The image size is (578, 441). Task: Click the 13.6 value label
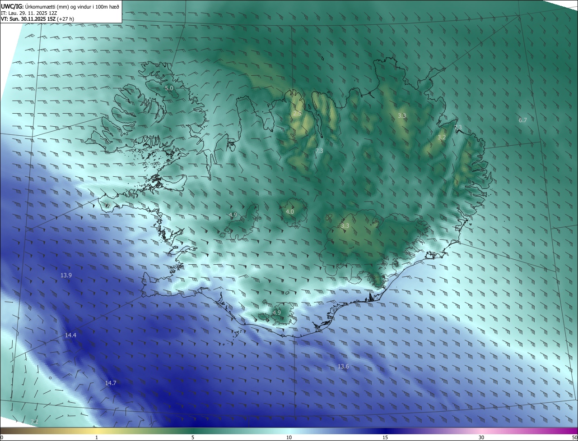pyautogui.click(x=343, y=367)
